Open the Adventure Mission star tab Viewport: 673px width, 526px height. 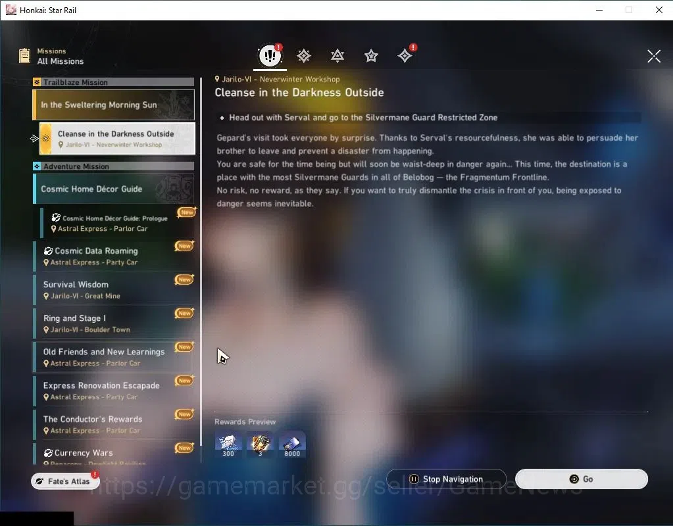(x=371, y=56)
